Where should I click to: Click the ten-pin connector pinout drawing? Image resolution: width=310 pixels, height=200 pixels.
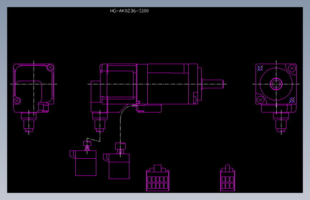158,178
